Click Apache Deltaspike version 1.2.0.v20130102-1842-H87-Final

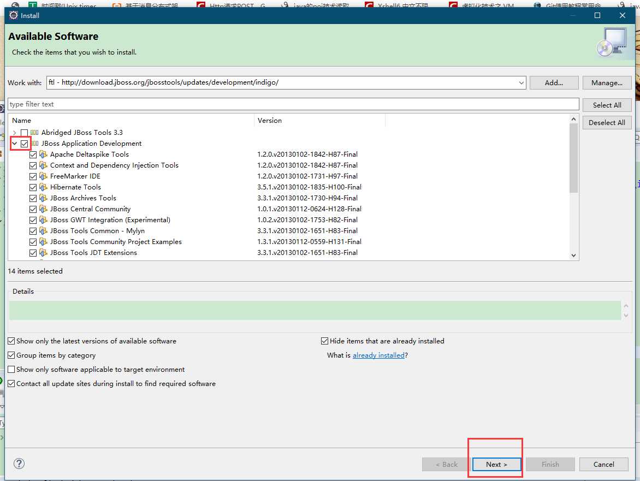[307, 154]
